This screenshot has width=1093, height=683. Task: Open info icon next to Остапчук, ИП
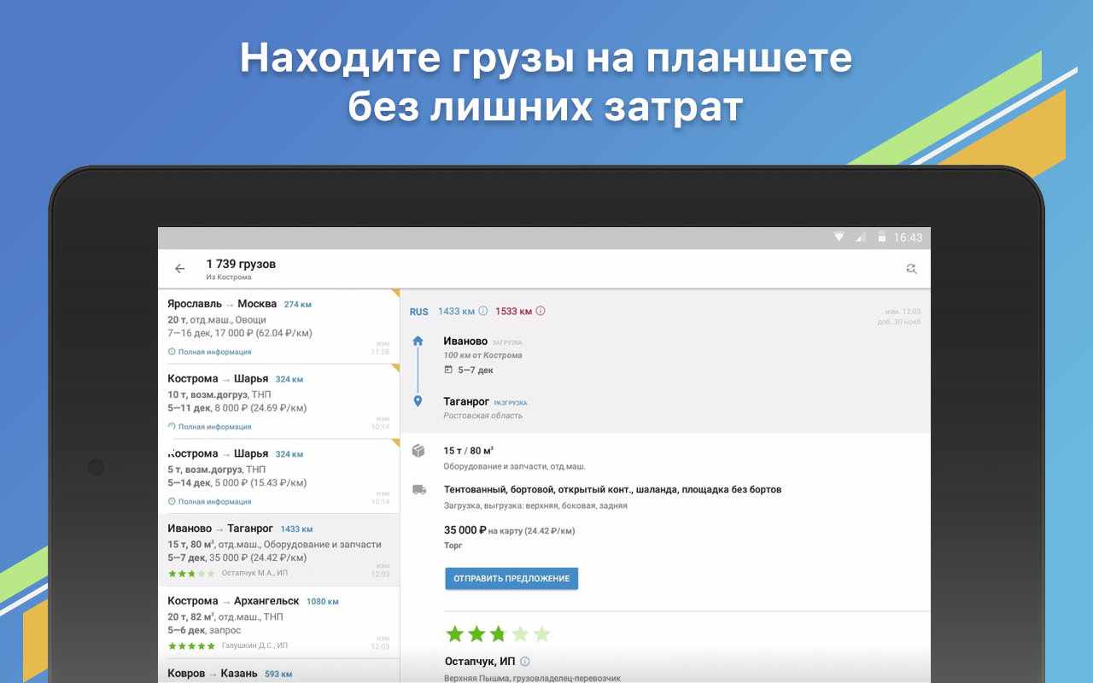click(525, 662)
